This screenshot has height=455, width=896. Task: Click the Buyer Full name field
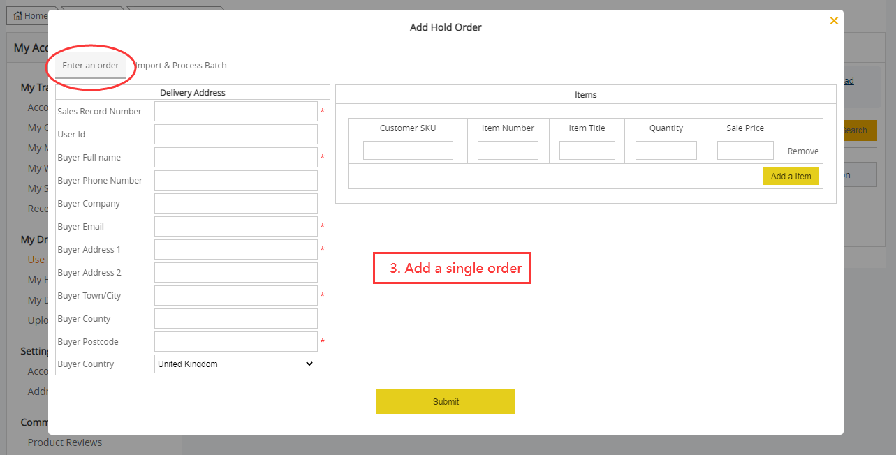pyautogui.click(x=235, y=158)
